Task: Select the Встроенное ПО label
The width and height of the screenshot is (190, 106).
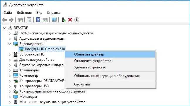Action: [32, 54]
